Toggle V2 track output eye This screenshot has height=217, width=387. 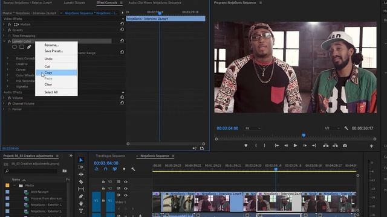(126, 189)
